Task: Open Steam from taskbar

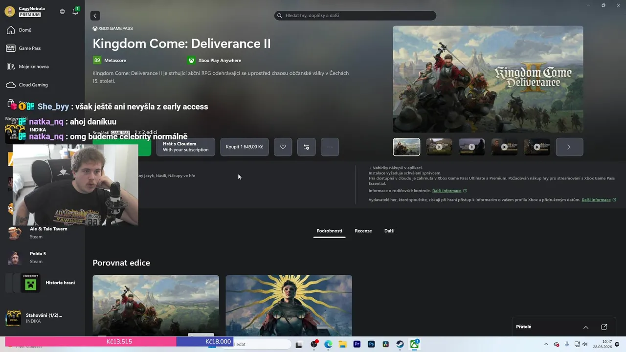Action: [400, 345]
